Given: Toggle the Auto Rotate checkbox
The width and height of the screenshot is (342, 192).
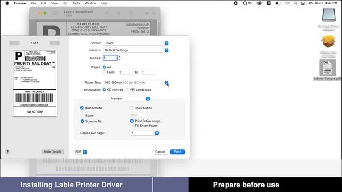Looking at the screenshot, I should (82, 108).
